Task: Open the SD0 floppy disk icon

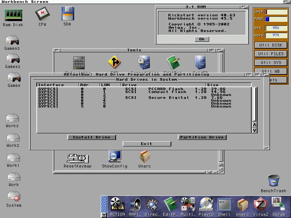Action: tap(68, 13)
